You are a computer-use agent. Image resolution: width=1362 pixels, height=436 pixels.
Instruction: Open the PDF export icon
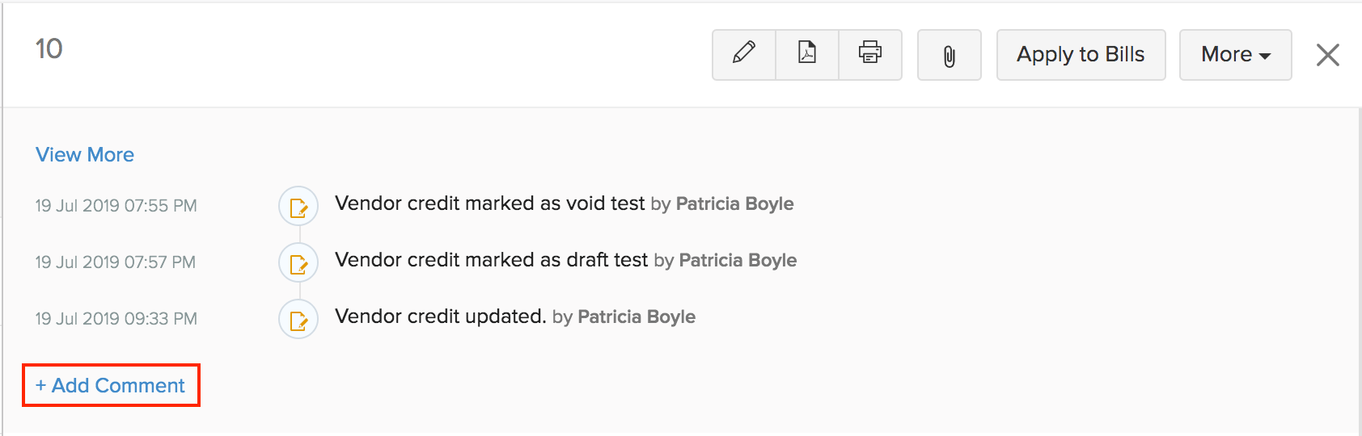(806, 54)
